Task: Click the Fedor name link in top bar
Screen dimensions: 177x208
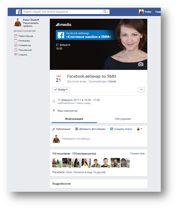Action: [x=148, y=12]
